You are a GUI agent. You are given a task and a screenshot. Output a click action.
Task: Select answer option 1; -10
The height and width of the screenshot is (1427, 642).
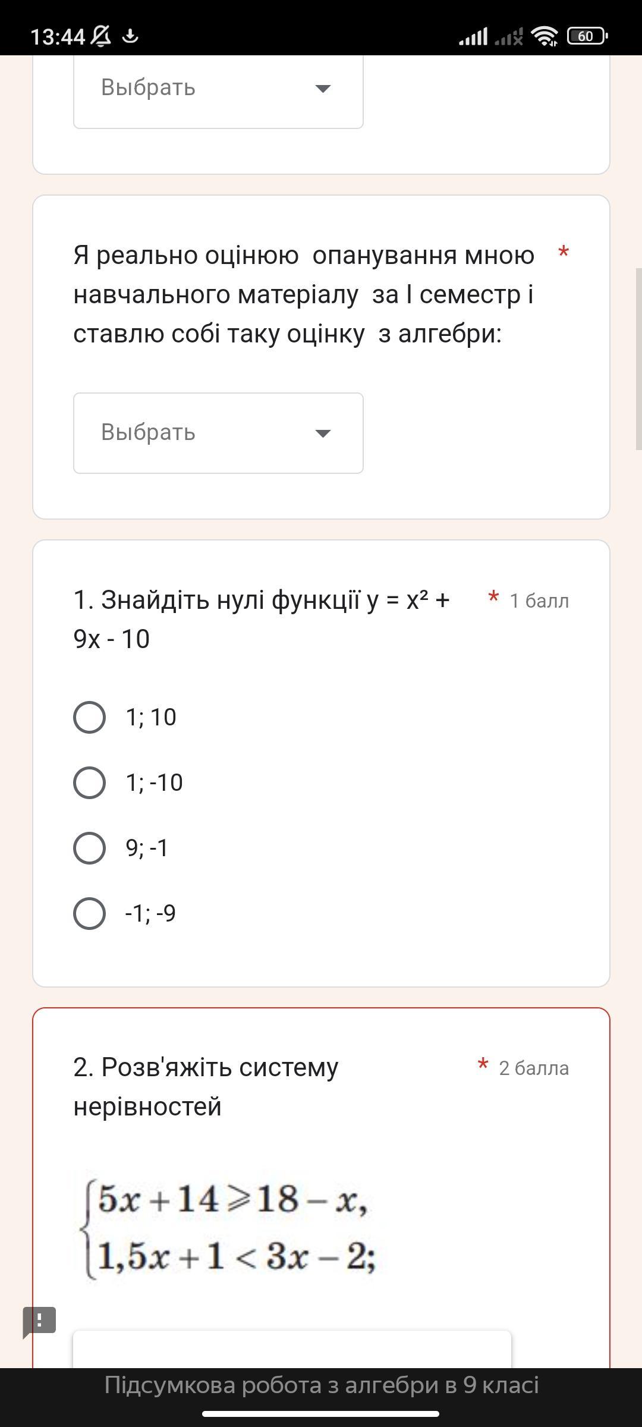90,782
